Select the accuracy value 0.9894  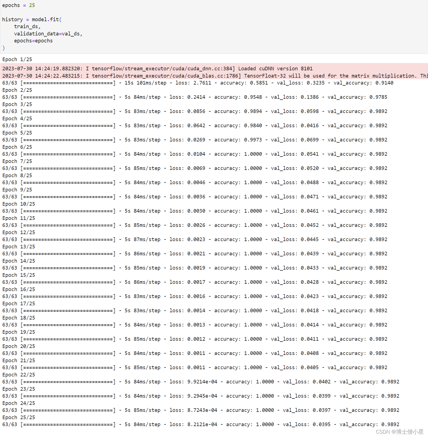(253, 111)
